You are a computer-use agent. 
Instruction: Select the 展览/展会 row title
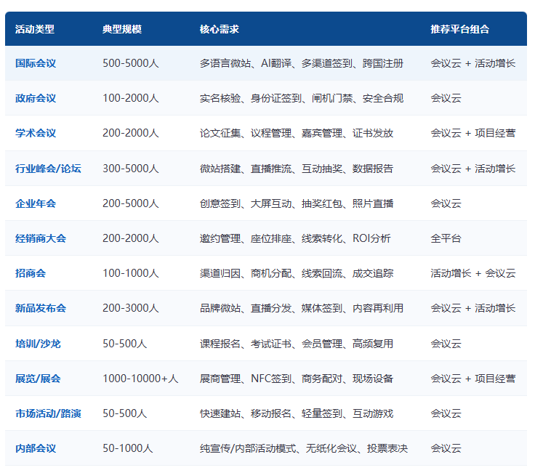tap(38, 379)
